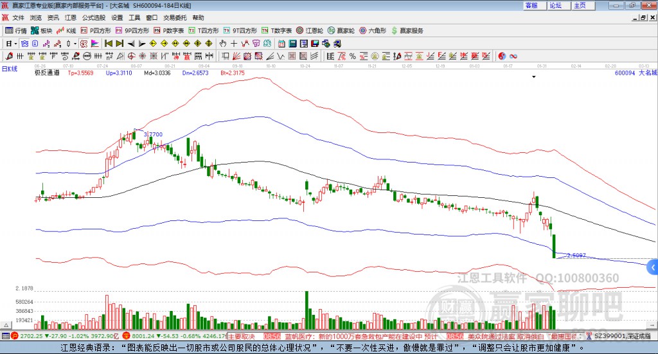The image size is (658, 354).
Task: Click the 主页 homepage button
Action: (x=583, y=5)
